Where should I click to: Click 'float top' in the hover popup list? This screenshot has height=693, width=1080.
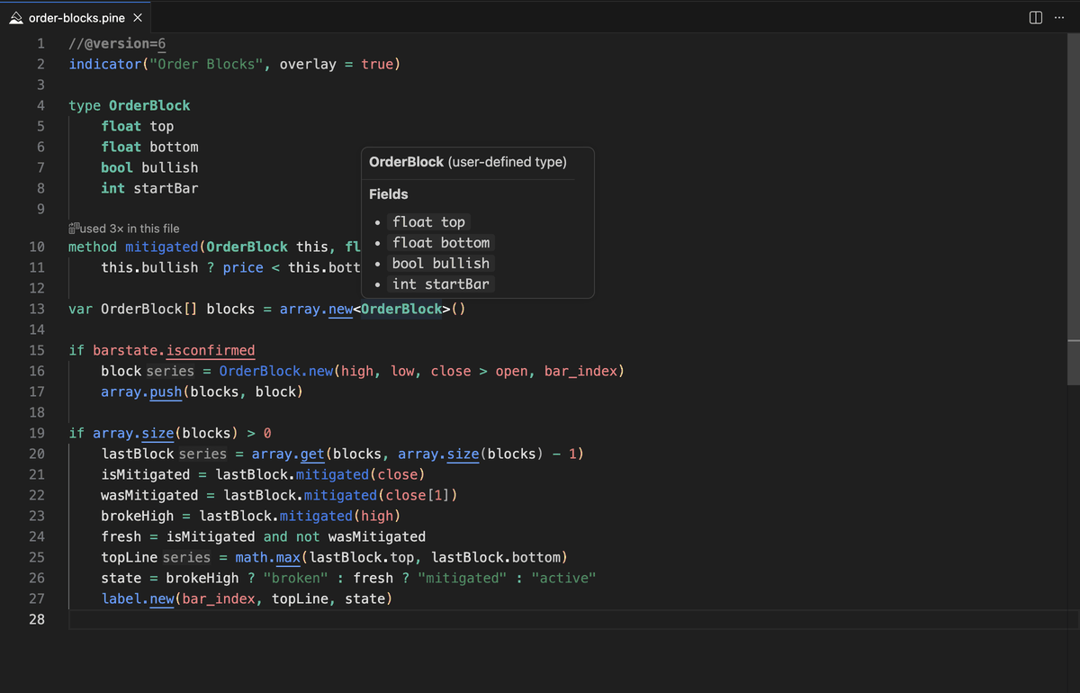click(428, 222)
